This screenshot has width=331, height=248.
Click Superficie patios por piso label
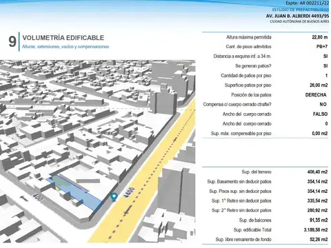[248, 85]
